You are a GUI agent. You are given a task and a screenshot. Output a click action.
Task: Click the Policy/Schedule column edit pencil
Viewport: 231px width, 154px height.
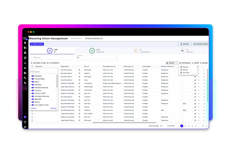[x=115, y=67]
